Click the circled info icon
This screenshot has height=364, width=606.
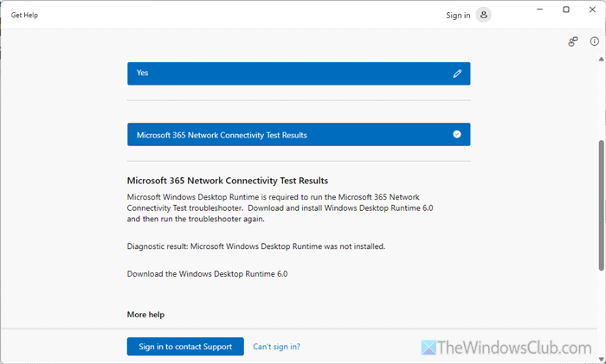[594, 42]
